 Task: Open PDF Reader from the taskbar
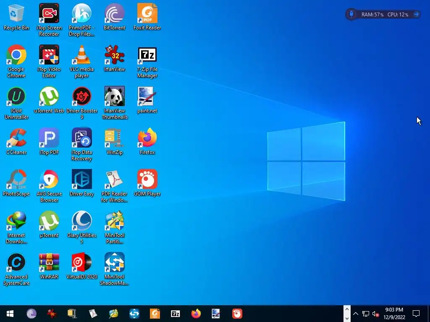pyautogui.click(x=93, y=314)
